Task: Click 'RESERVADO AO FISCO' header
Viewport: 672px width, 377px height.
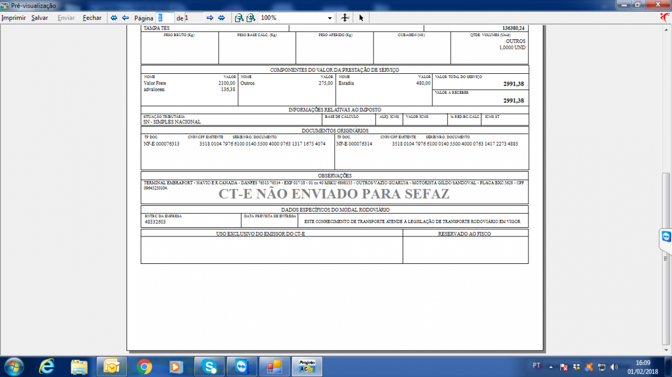Action: point(465,234)
